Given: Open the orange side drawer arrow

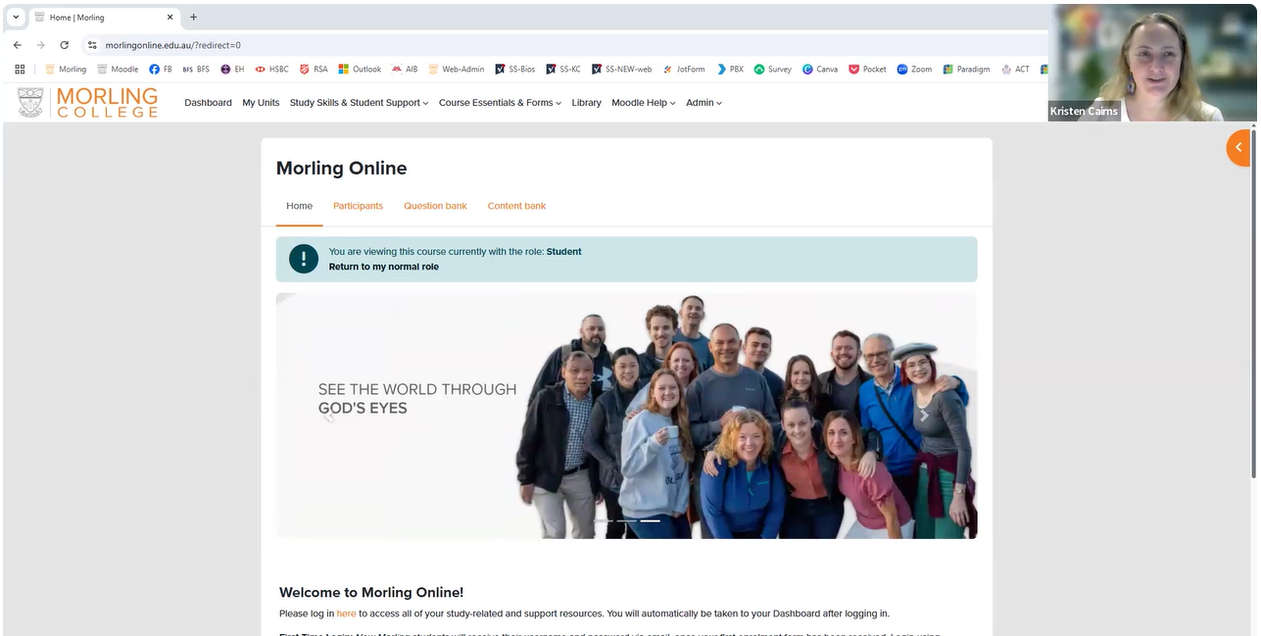Looking at the screenshot, I should pyautogui.click(x=1238, y=147).
